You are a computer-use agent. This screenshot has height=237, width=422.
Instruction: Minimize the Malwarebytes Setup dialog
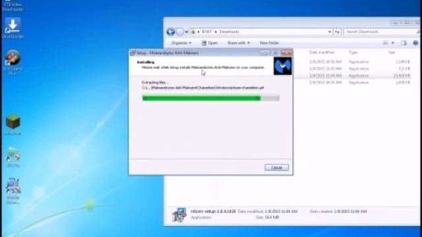tap(265, 53)
